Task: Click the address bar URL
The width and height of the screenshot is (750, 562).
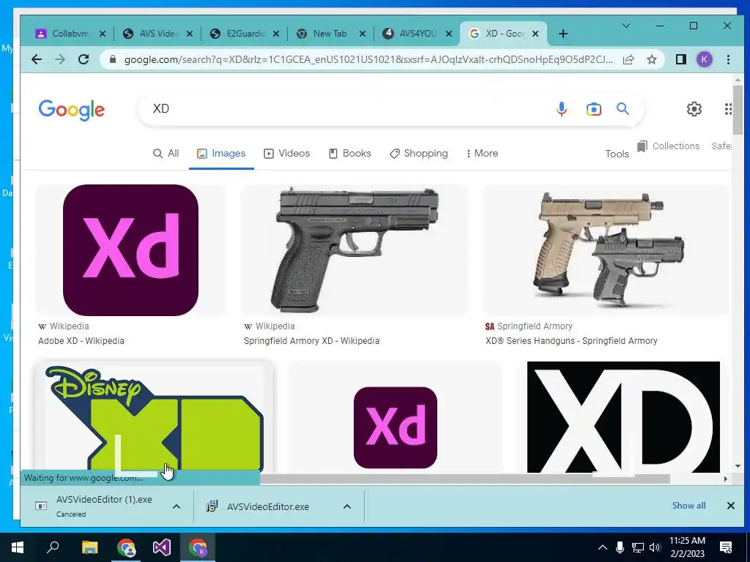Action: click(368, 59)
